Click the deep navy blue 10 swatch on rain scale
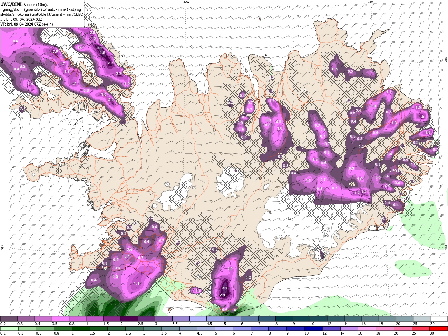The width and height of the screenshot is (448, 336). click(x=314, y=329)
